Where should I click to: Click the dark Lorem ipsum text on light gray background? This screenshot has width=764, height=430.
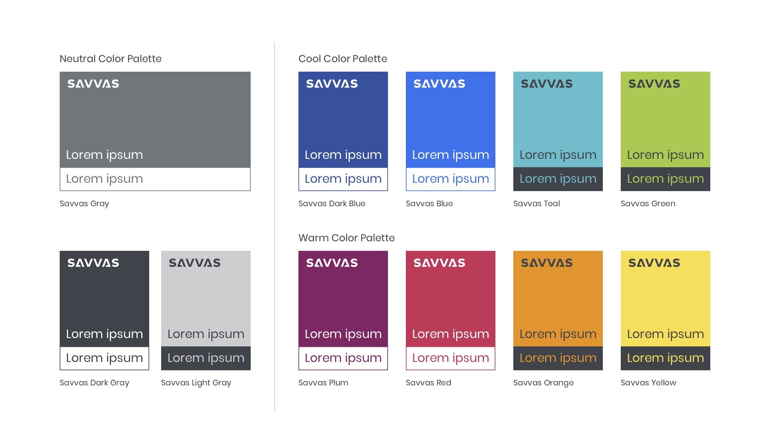(x=206, y=334)
